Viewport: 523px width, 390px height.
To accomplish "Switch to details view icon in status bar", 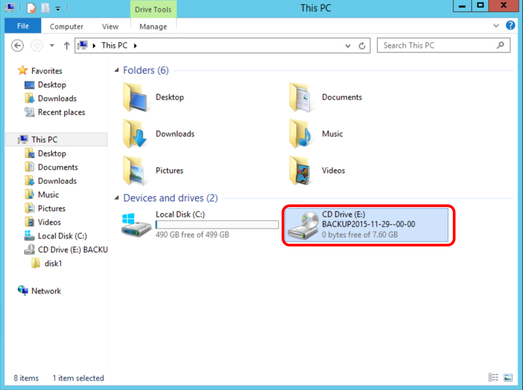I will click(493, 377).
